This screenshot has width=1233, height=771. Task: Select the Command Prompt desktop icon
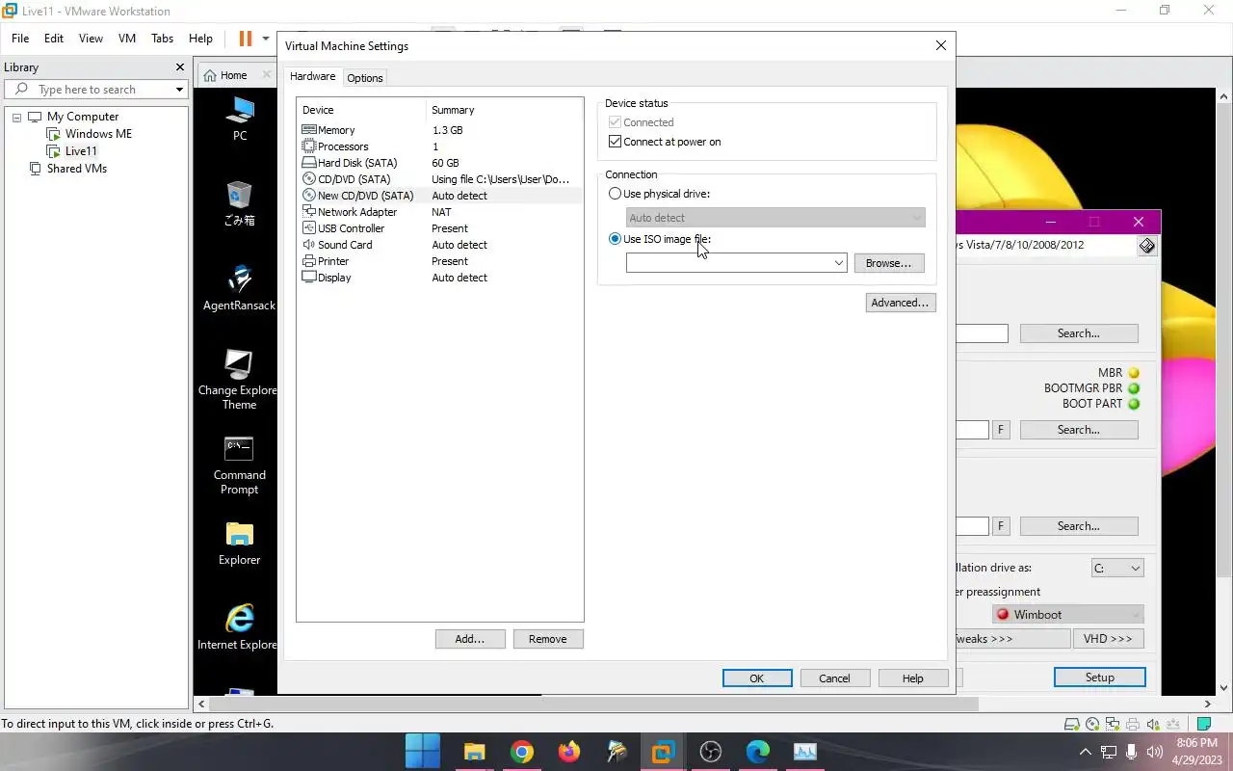click(x=239, y=465)
